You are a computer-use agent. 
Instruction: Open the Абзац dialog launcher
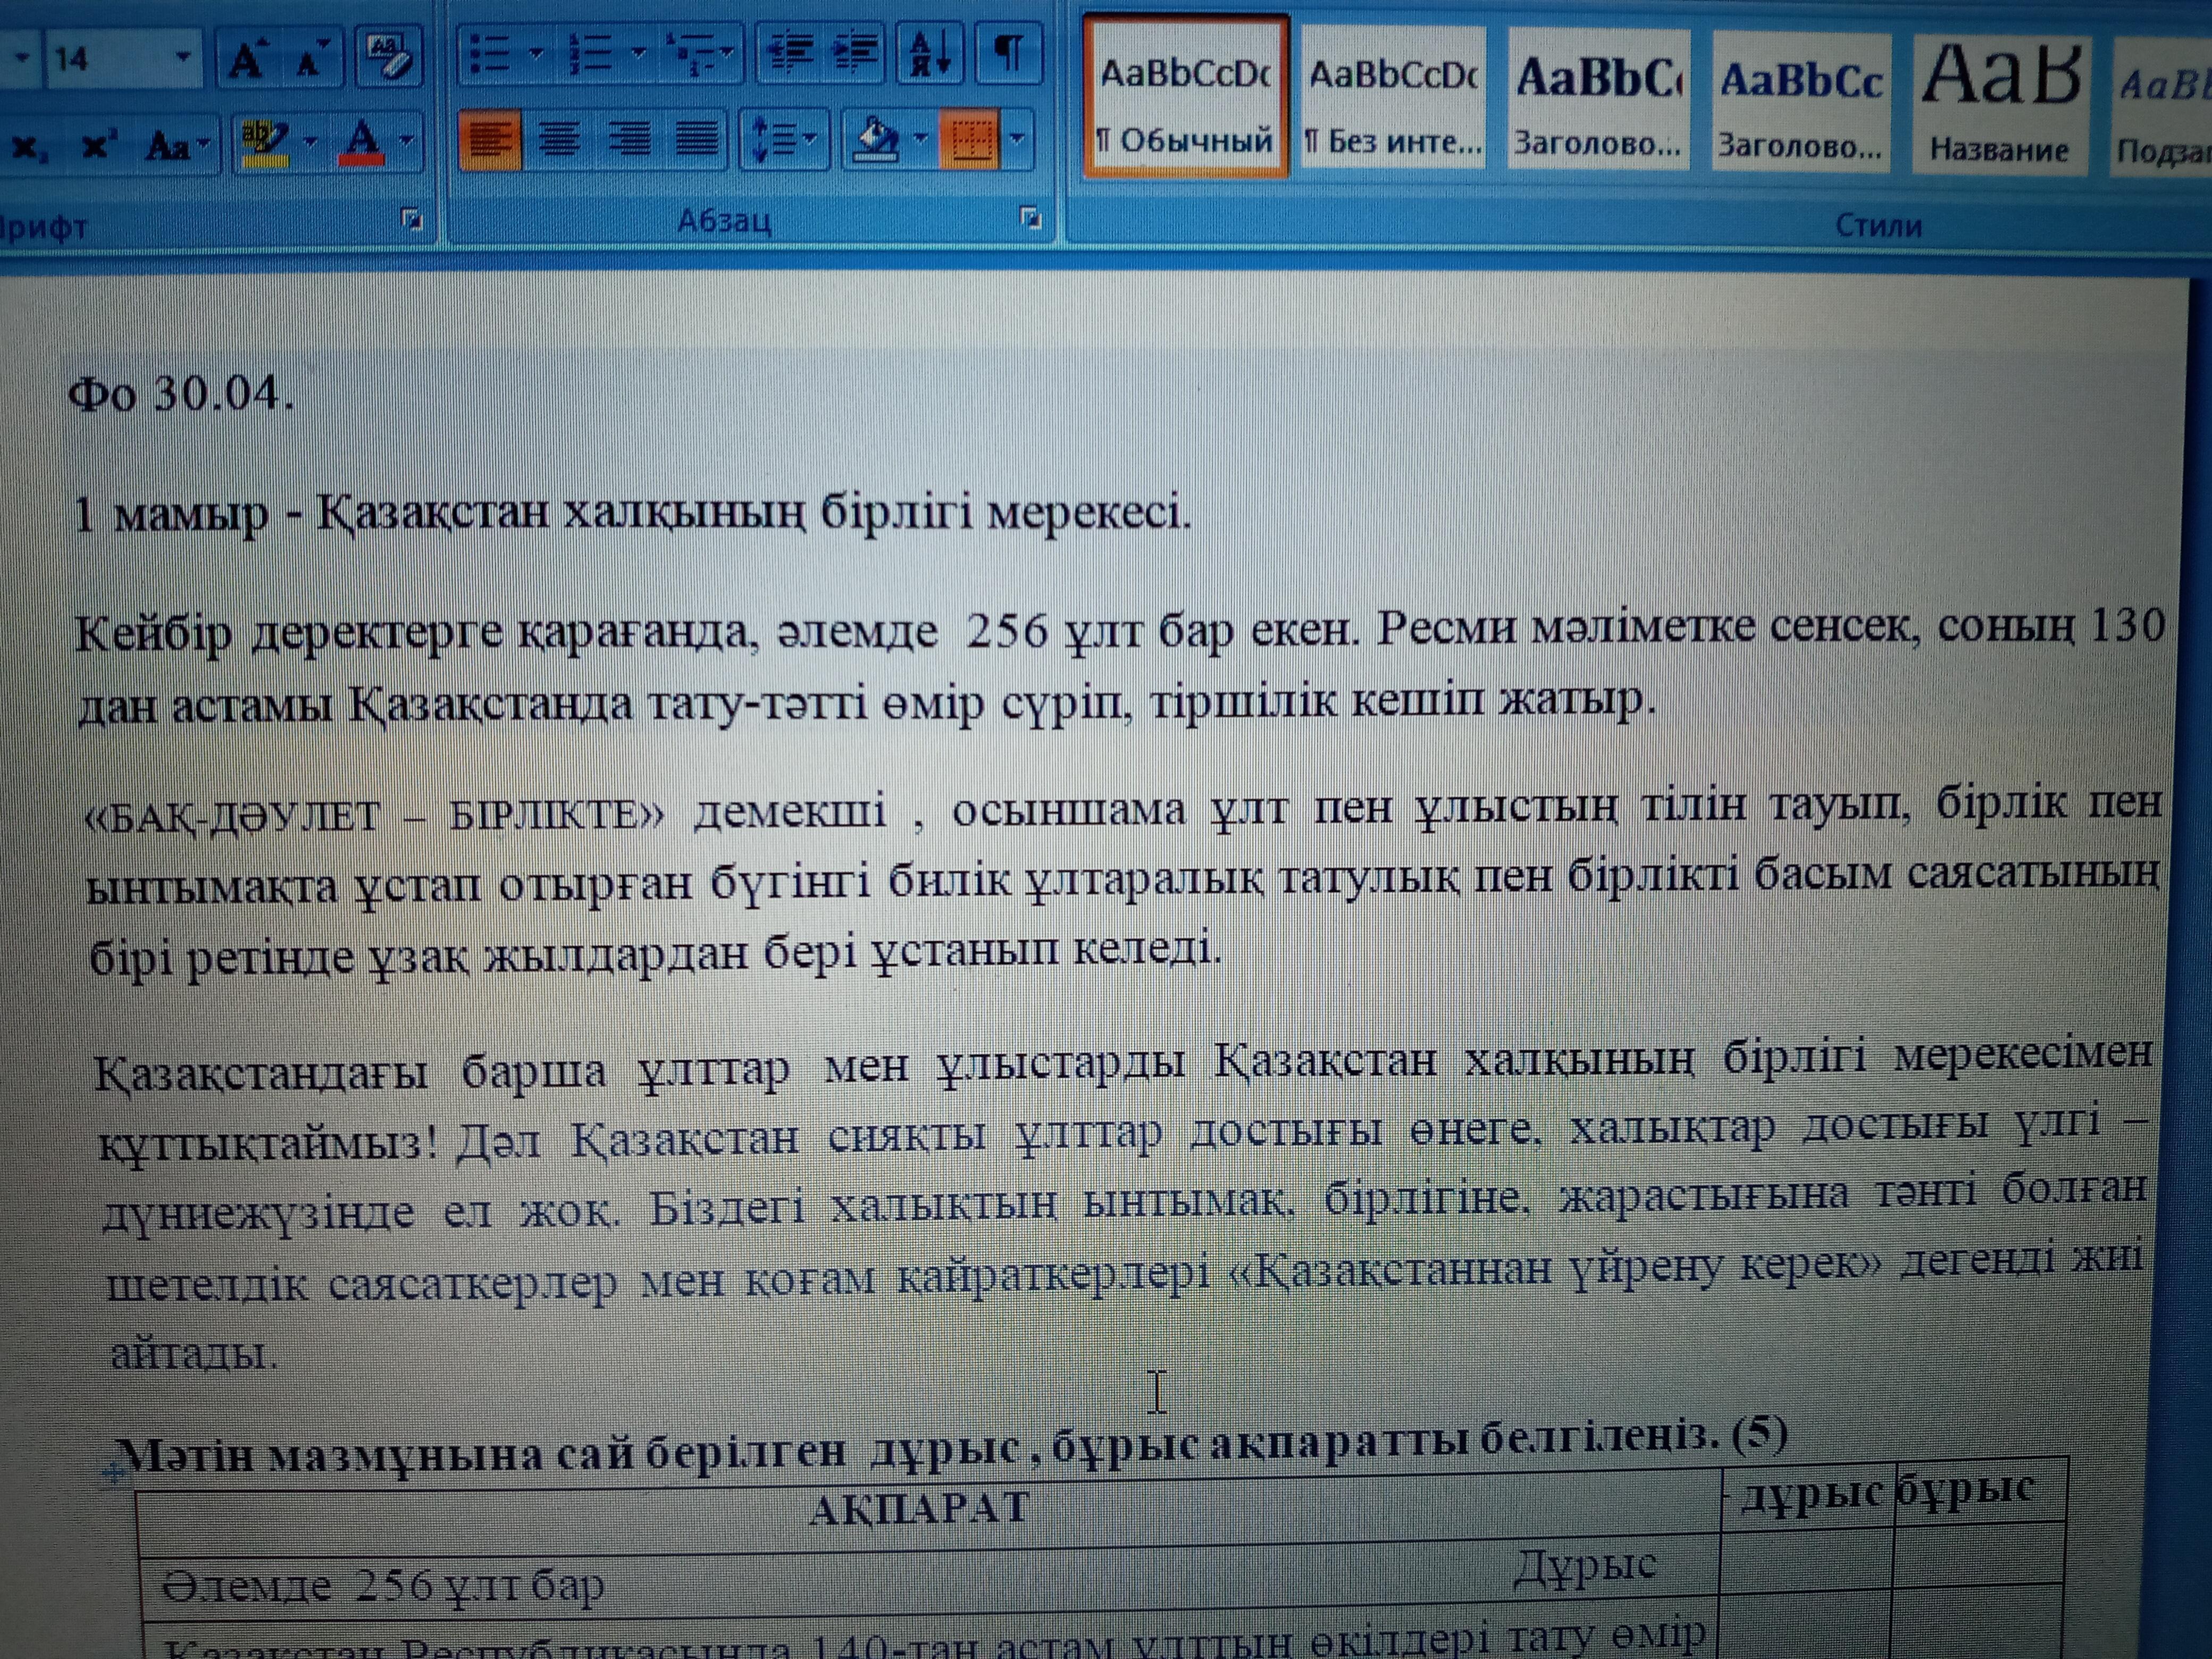pos(1030,217)
